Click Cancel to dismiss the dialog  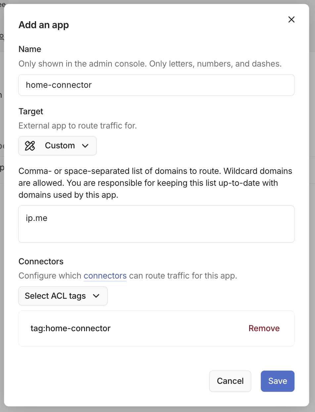230,381
